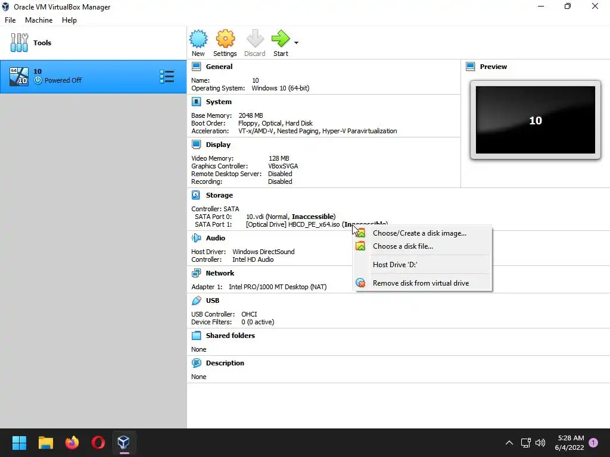Select 'Choose a disk file...' entry
The height and width of the screenshot is (457, 610).
tap(422, 246)
